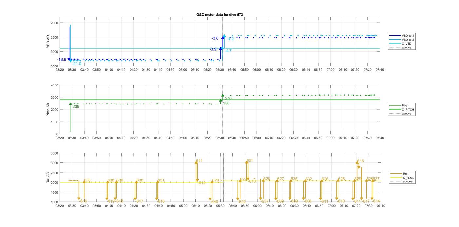The height and width of the screenshot is (227, 459).
Task: Select 'VBD pot1' legend entry
Action: (409, 35)
